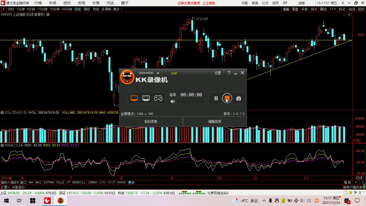Mute the KK recorder speaker icon

coord(173,101)
